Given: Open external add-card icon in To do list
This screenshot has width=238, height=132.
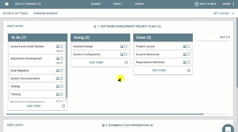Looking at the screenshot, I should [63, 106].
